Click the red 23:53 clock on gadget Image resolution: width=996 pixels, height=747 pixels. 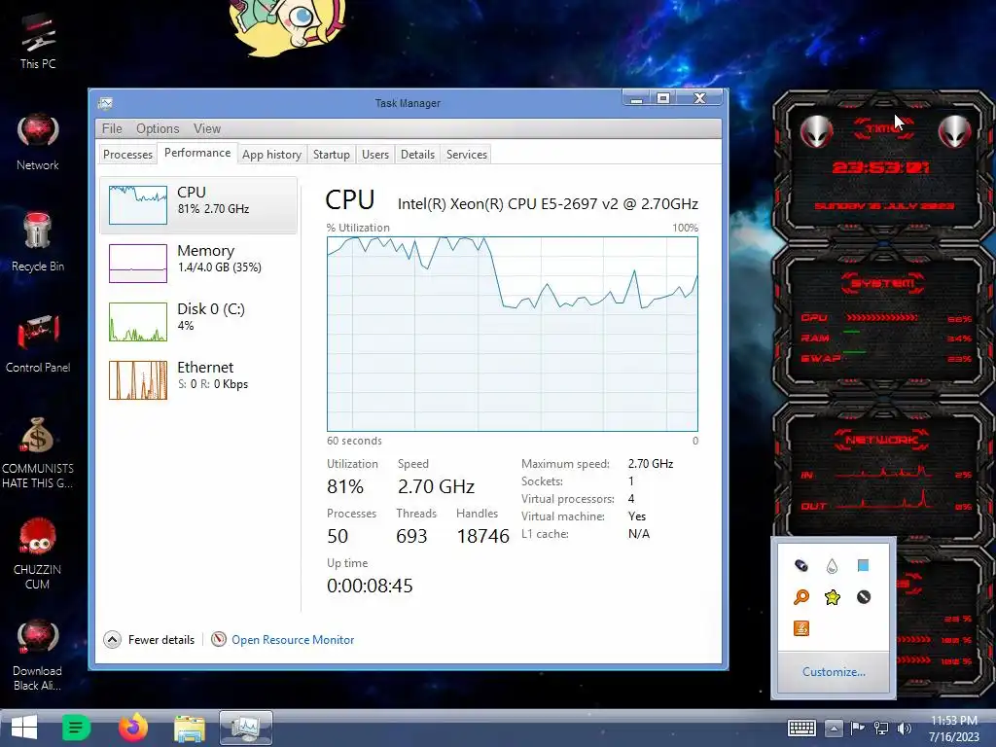[881, 167]
